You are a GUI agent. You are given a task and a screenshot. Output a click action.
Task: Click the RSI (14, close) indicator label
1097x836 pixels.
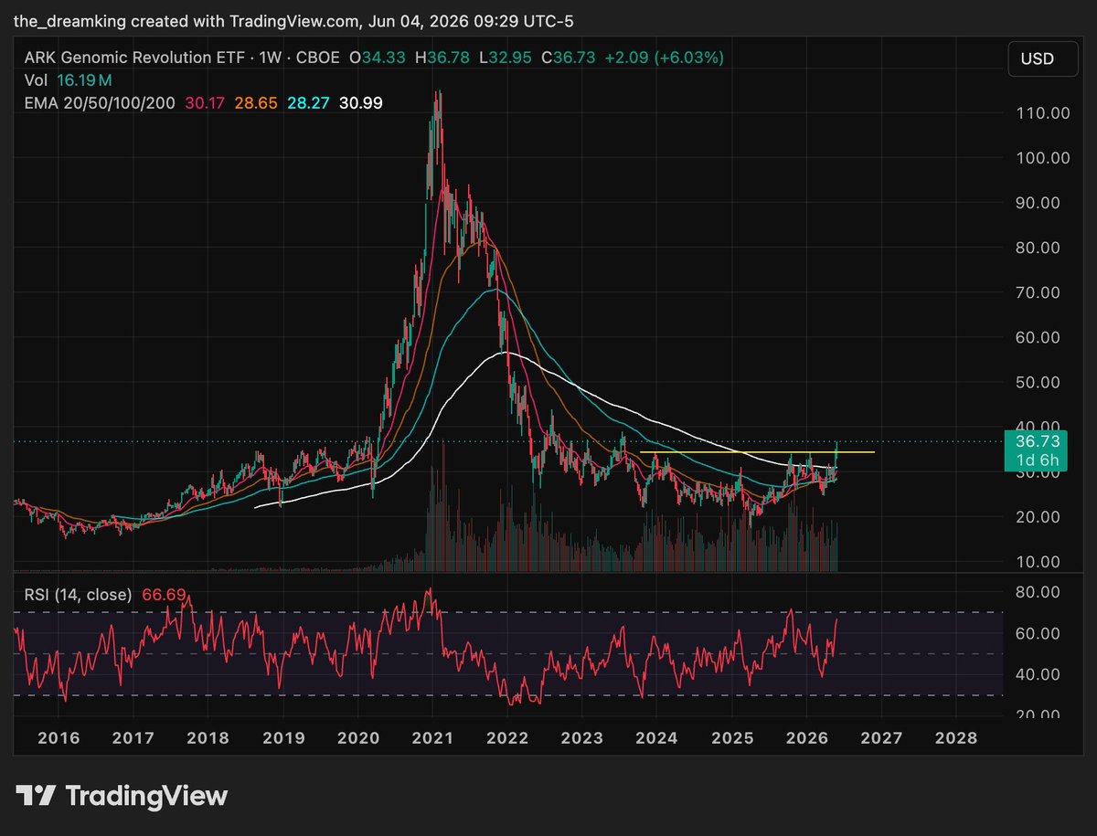pos(78,595)
